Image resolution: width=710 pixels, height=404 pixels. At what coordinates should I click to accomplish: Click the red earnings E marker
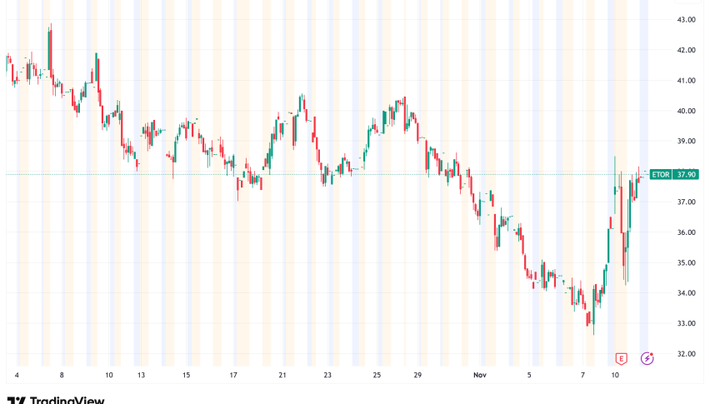(x=621, y=358)
